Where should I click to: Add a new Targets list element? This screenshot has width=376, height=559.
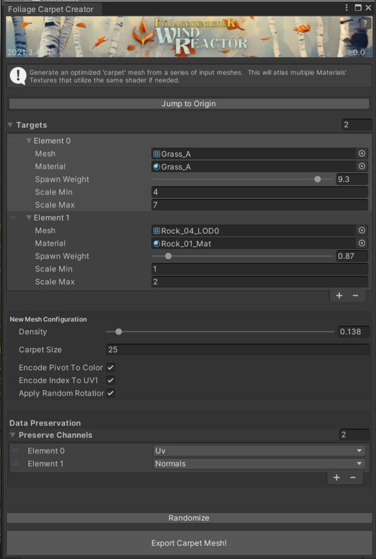[x=339, y=295]
